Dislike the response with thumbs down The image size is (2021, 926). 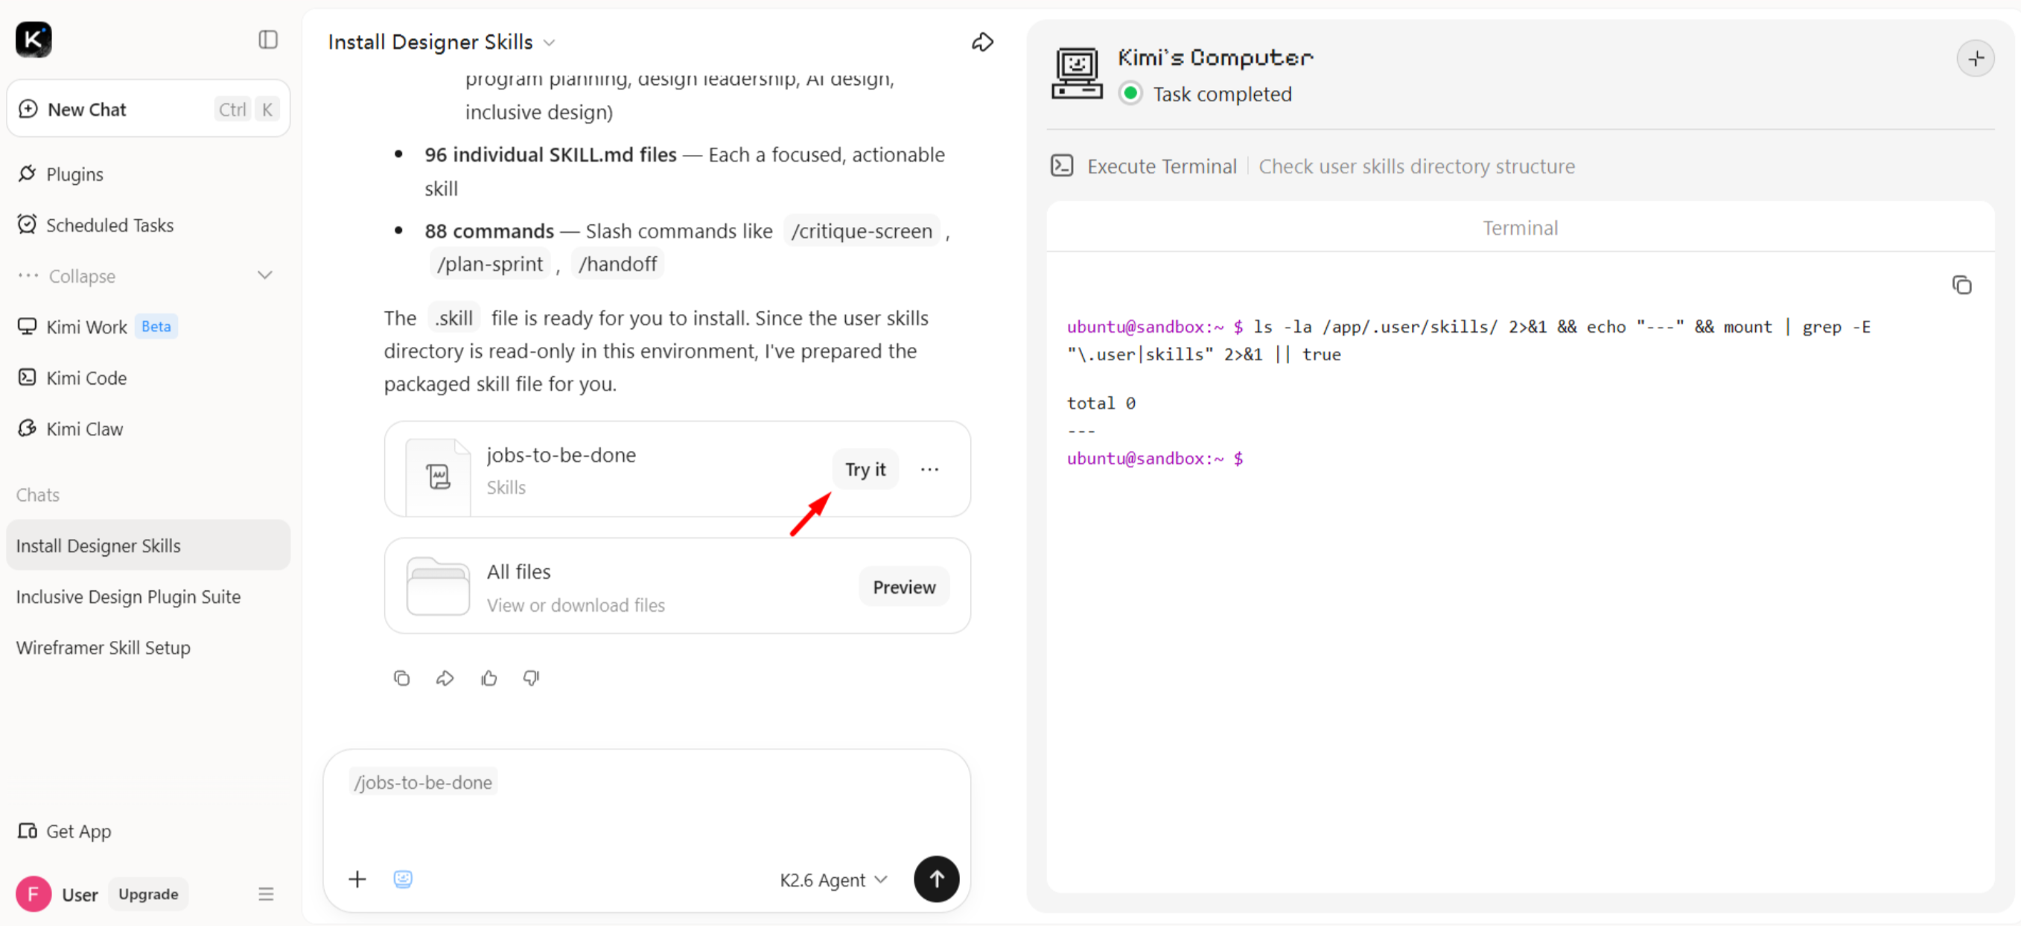(x=531, y=678)
